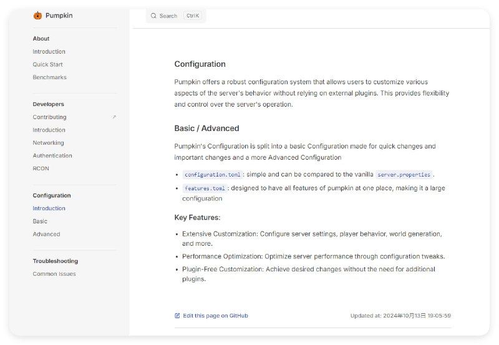
Task: Click the Ctrl K shortcut badge
Action: pyautogui.click(x=192, y=16)
